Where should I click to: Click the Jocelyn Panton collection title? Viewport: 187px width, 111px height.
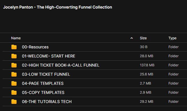click(x=58, y=7)
